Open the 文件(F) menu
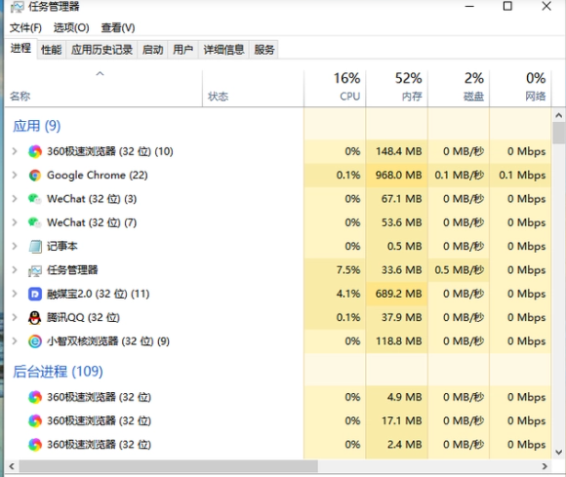The height and width of the screenshot is (477, 566). coord(25,27)
